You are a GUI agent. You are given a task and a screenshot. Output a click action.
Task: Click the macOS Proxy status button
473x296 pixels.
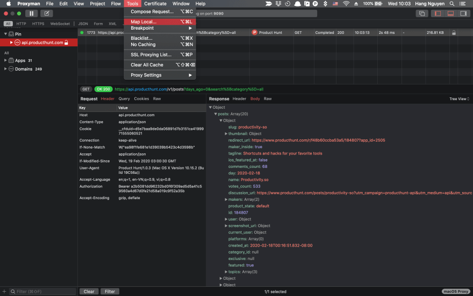[x=456, y=292]
